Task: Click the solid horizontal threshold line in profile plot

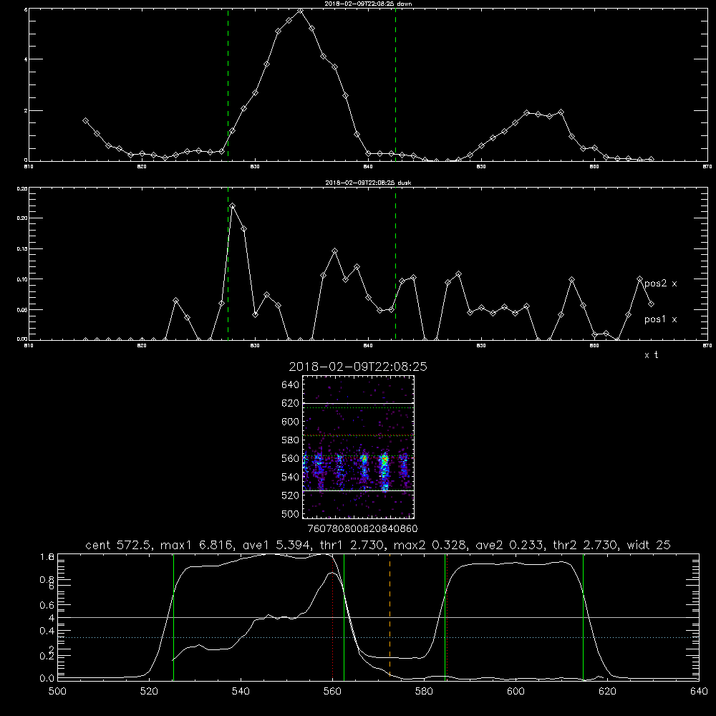Action: pos(378,617)
